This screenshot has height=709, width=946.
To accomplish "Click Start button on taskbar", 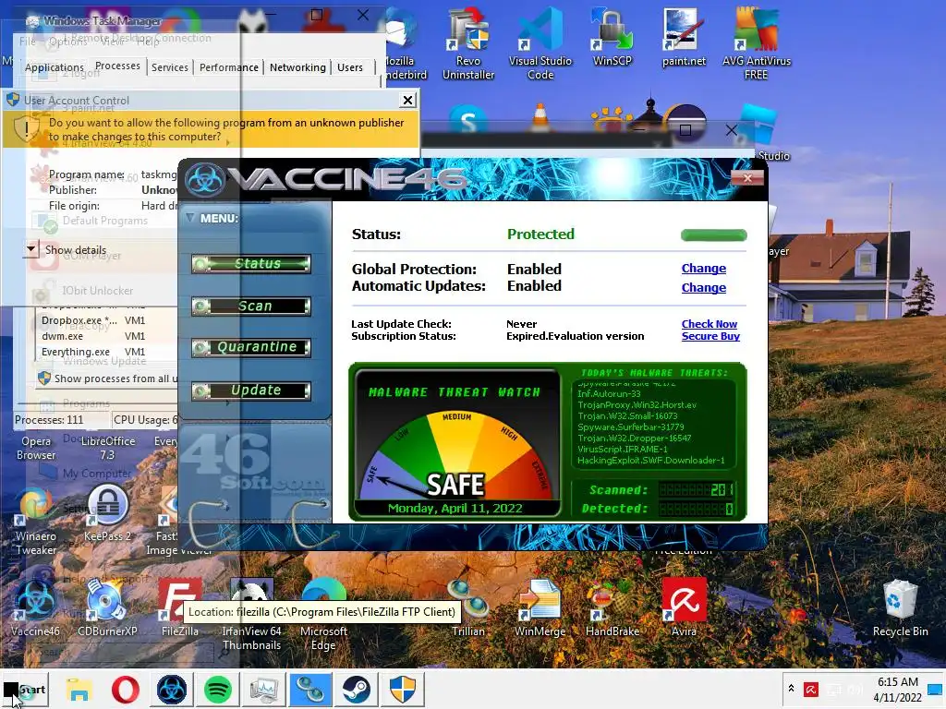I will point(25,689).
